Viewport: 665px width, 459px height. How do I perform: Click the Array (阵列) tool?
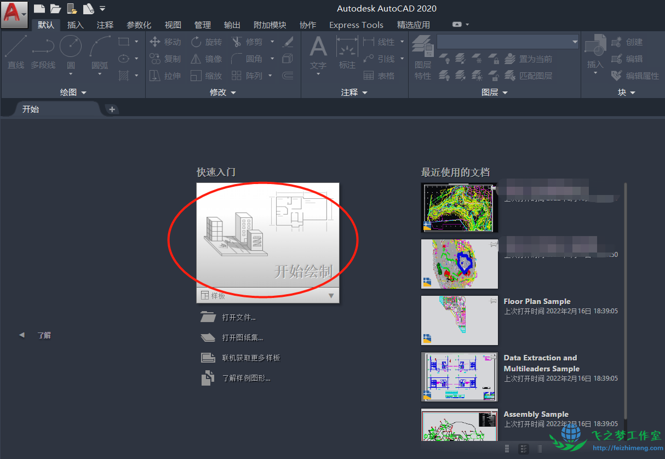click(246, 76)
